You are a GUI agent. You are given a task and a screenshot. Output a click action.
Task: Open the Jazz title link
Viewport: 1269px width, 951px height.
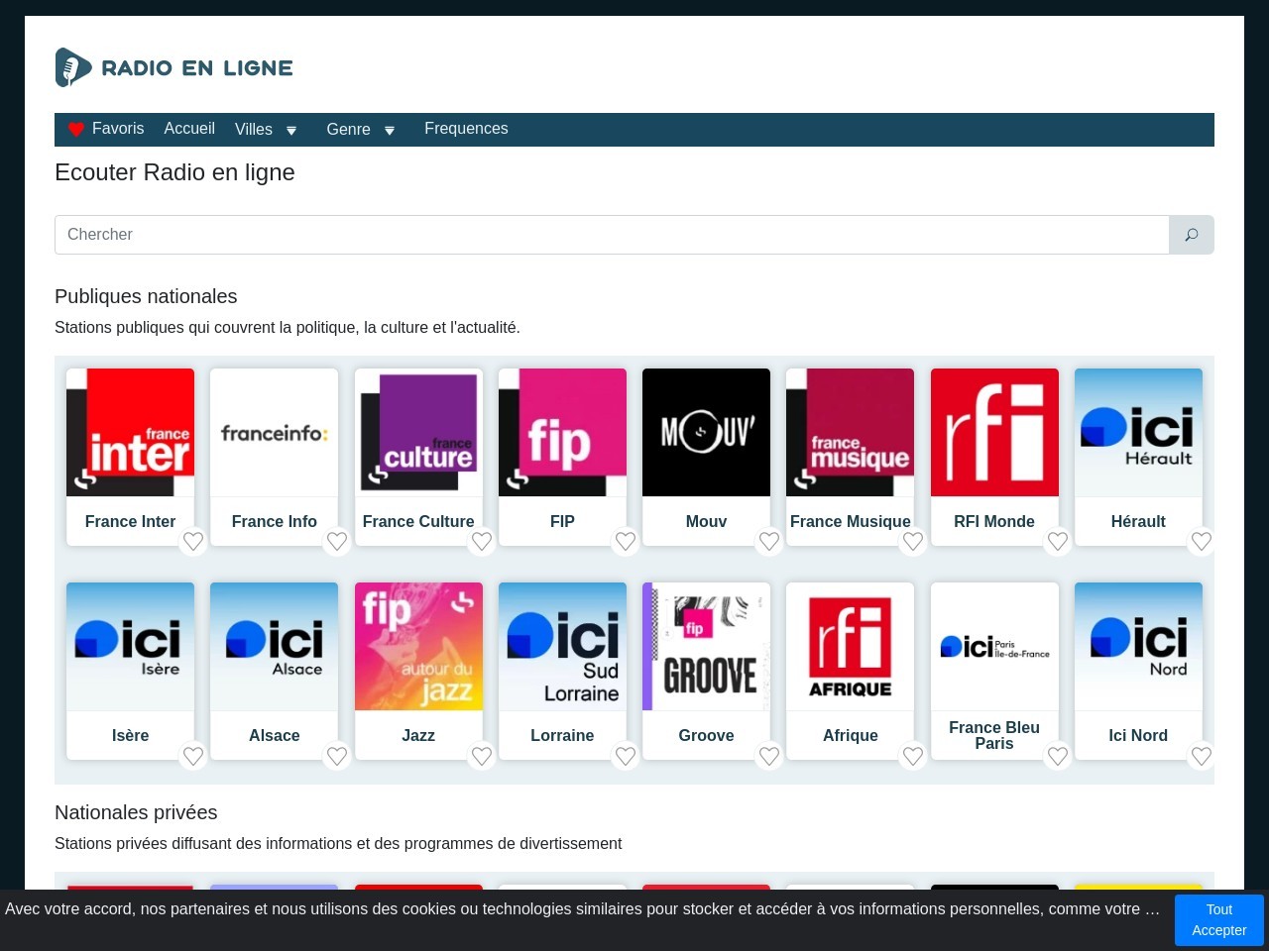(418, 735)
